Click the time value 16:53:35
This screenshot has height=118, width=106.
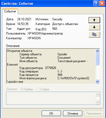(x=23, y=24)
